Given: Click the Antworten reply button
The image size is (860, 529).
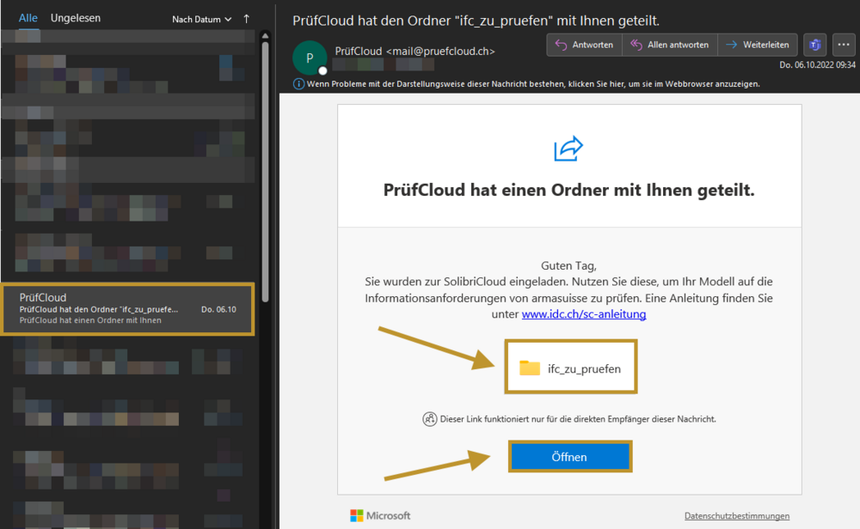Looking at the screenshot, I should point(584,45).
